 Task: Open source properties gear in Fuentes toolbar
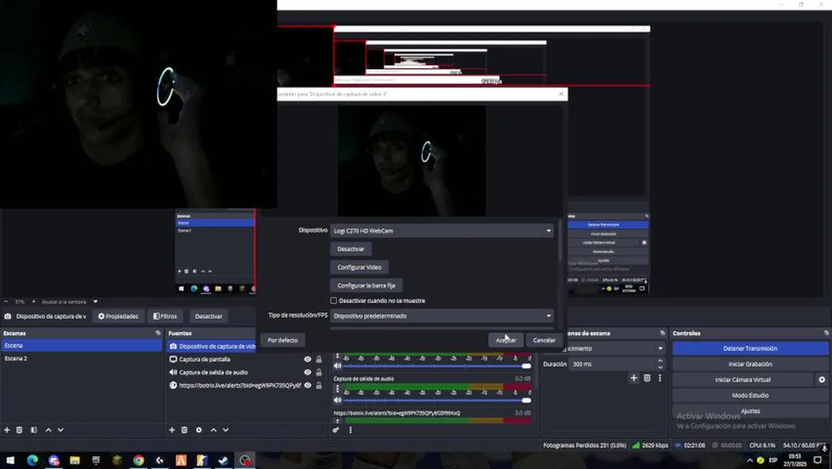click(199, 430)
